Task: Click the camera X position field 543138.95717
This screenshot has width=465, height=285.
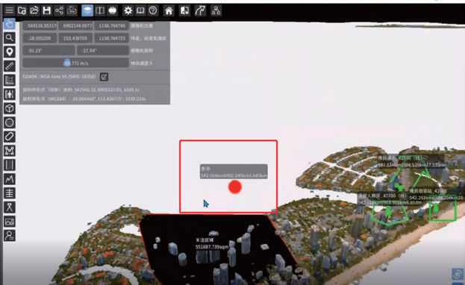Action: coord(40,26)
